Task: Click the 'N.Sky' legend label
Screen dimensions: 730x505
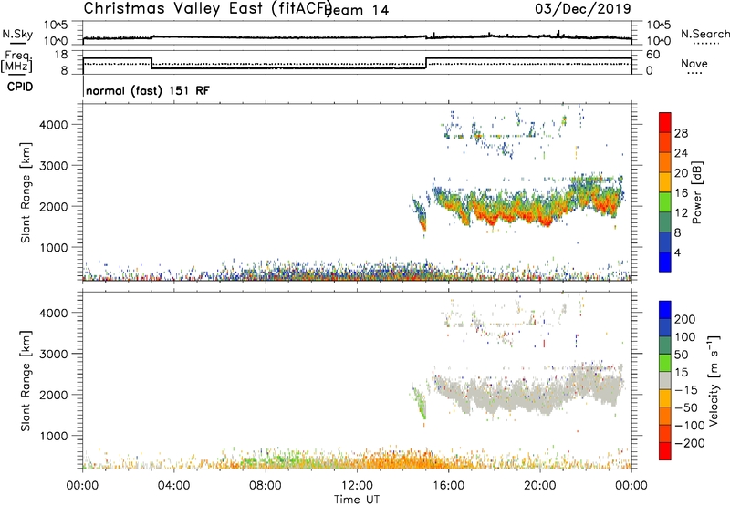Action: 17,34
